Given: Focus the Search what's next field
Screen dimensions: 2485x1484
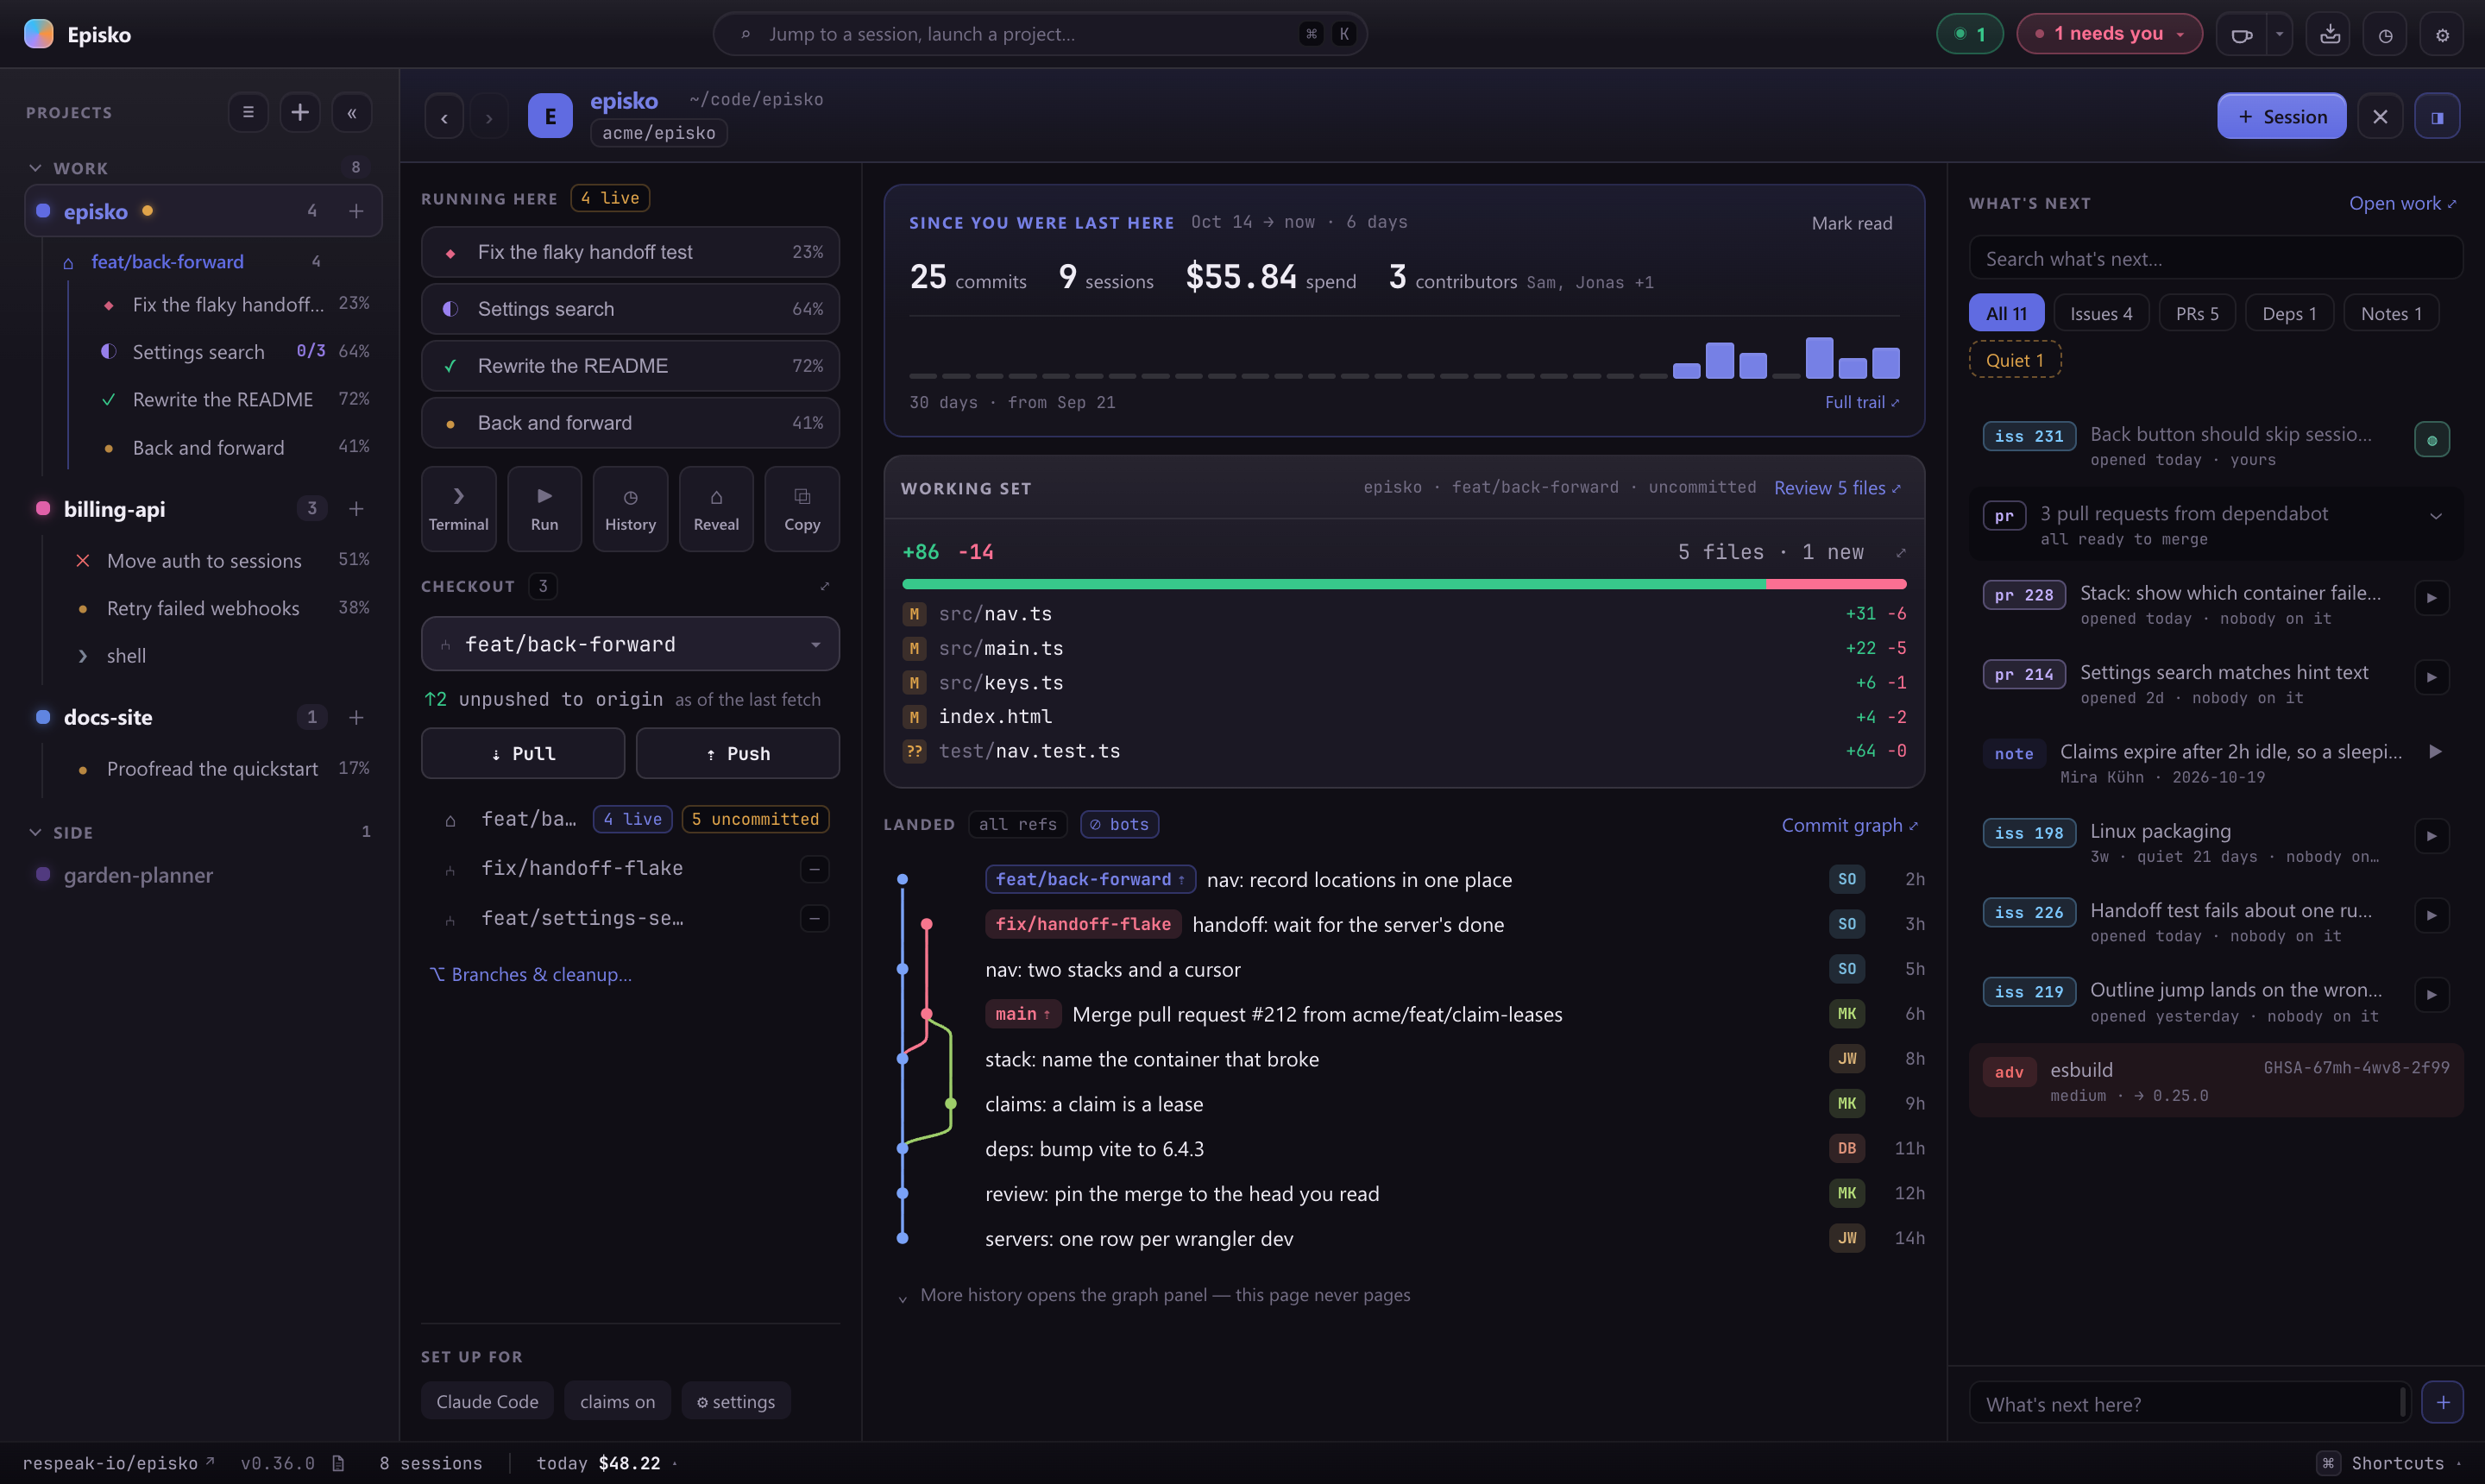Looking at the screenshot, I should tap(2215, 258).
